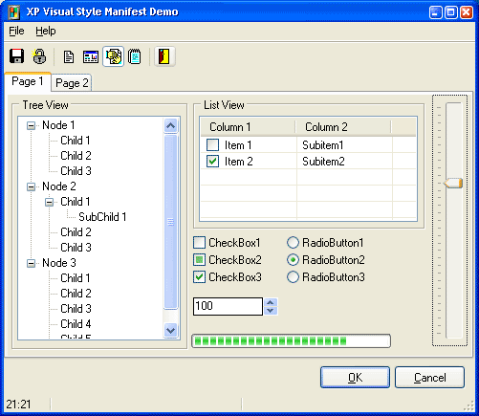
Task: Click the Column 1 header
Action: (248, 127)
